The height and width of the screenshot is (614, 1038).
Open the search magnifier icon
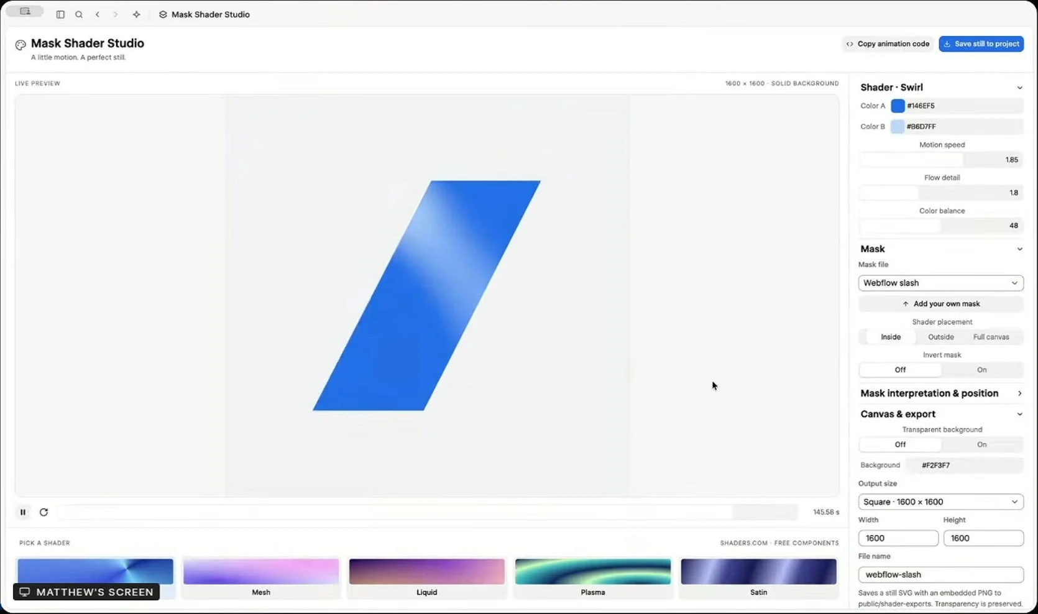pyautogui.click(x=79, y=14)
